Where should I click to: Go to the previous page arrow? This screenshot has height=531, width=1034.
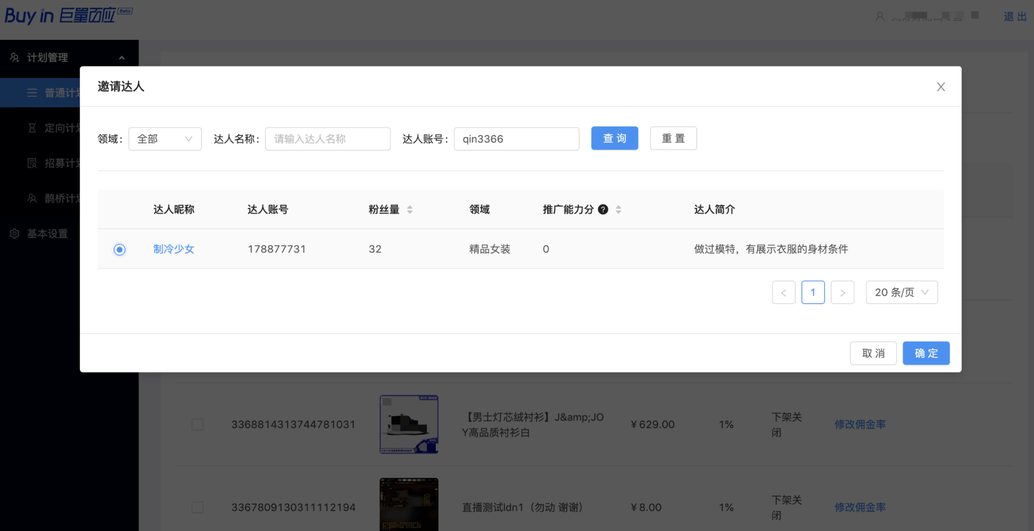pos(784,292)
